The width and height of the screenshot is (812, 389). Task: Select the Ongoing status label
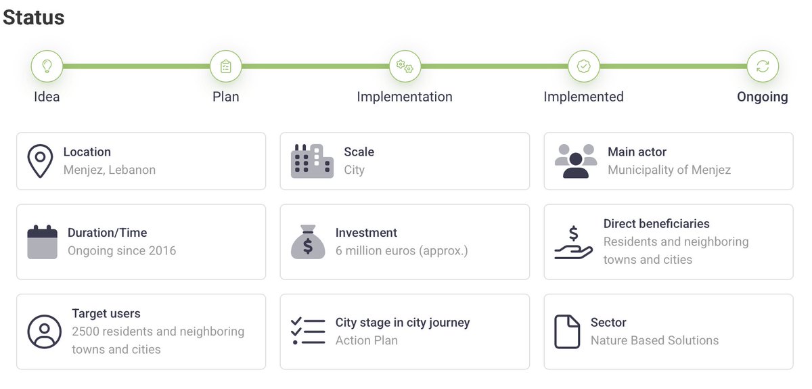(763, 97)
